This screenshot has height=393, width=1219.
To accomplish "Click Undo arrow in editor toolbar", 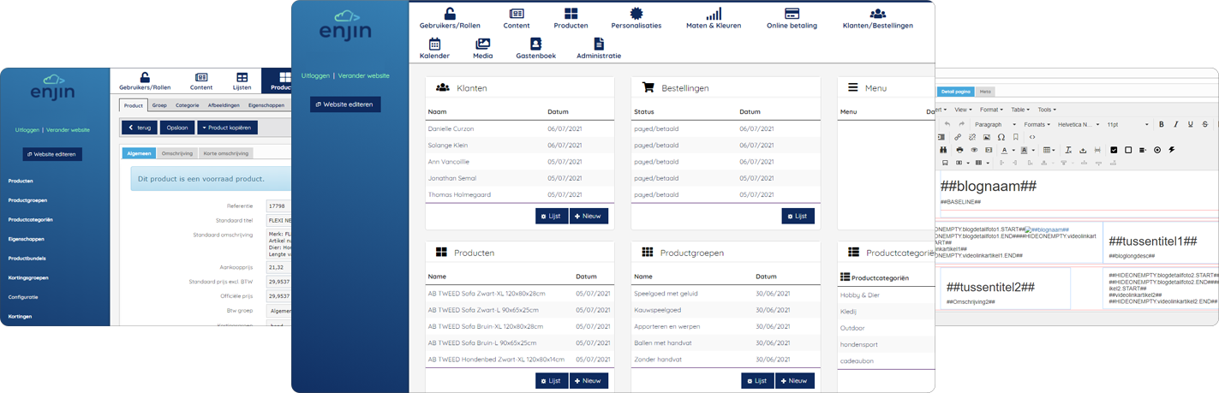I will click(947, 124).
